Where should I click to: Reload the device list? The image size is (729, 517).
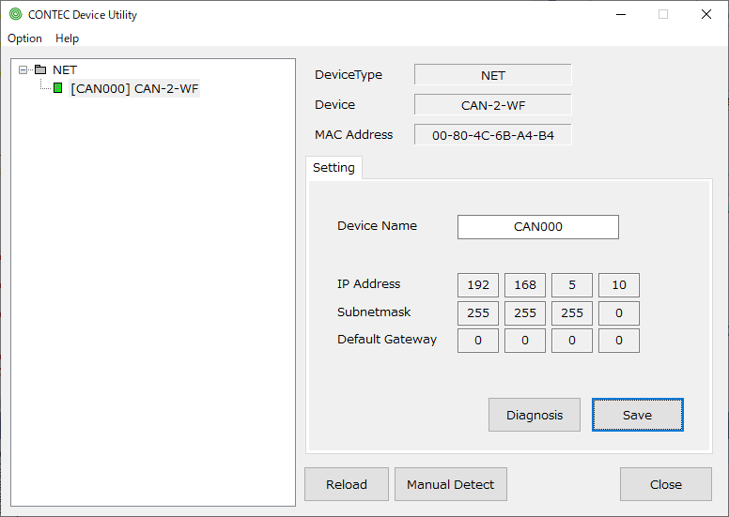(x=347, y=484)
